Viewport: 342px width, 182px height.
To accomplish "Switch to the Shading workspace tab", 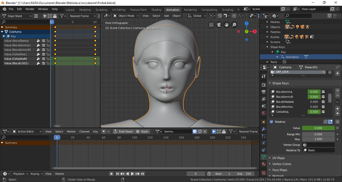I will (x=156, y=10).
